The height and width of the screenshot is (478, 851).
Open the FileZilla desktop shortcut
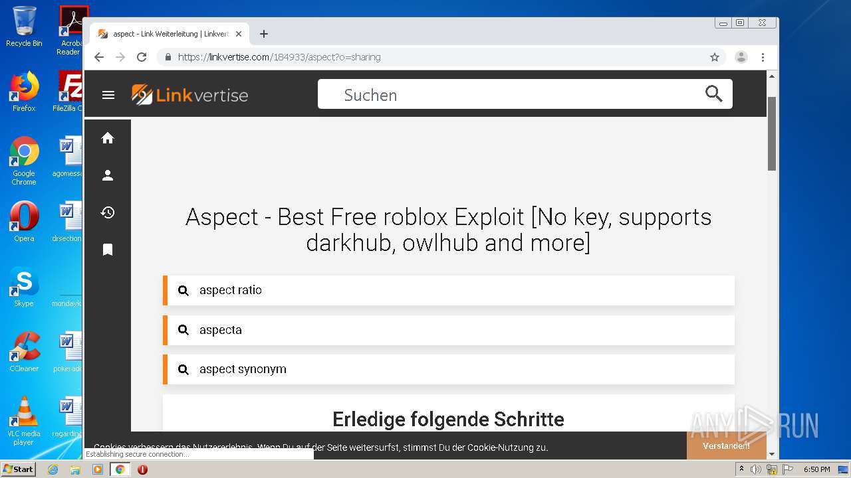pyautogui.click(x=68, y=91)
